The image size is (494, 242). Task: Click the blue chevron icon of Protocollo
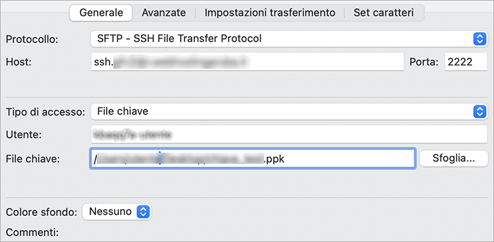coord(479,39)
